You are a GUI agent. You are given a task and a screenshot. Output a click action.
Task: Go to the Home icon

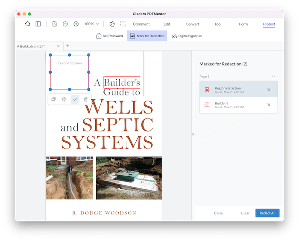28,24
